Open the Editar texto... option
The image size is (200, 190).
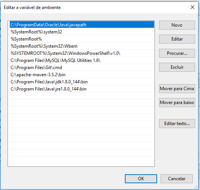click(177, 124)
